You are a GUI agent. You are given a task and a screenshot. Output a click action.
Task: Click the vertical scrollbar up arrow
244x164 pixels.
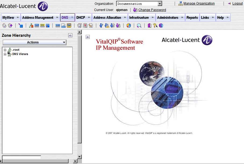[80, 32]
